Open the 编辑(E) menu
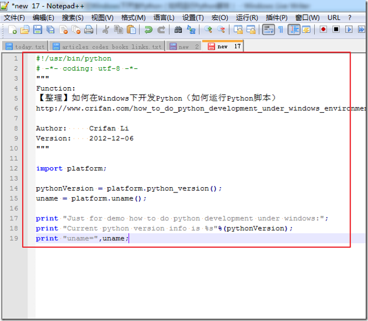The image size is (368, 321). click(43, 18)
